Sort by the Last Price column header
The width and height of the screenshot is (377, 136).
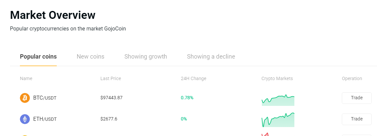click(111, 79)
